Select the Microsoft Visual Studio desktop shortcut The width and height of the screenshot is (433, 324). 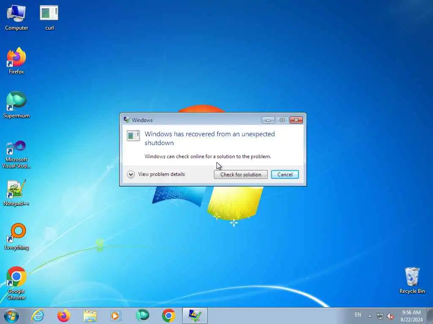(16, 154)
